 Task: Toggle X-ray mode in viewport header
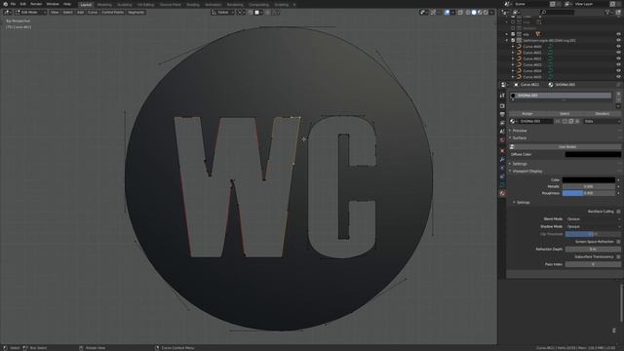point(460,13)
